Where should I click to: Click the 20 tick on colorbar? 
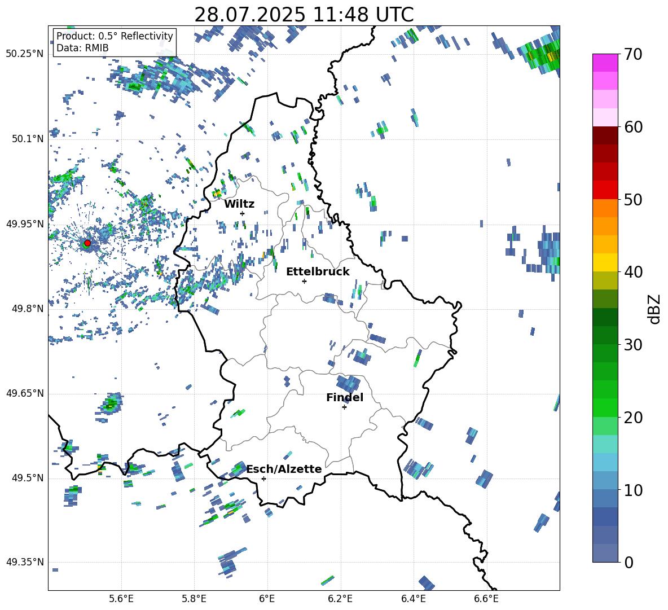tap(633, 417)
